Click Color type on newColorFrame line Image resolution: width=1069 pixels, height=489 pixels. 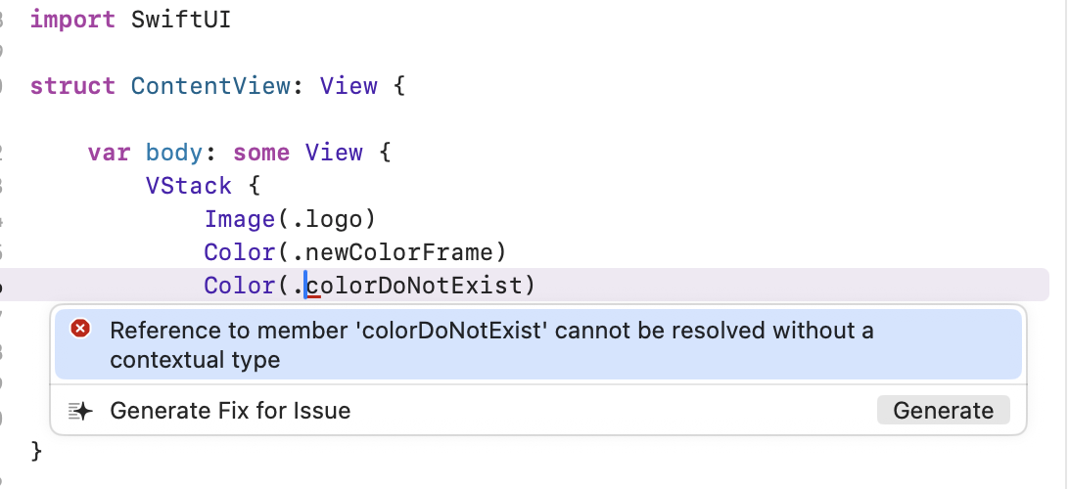pyautogui.click(x=239, y=252)
